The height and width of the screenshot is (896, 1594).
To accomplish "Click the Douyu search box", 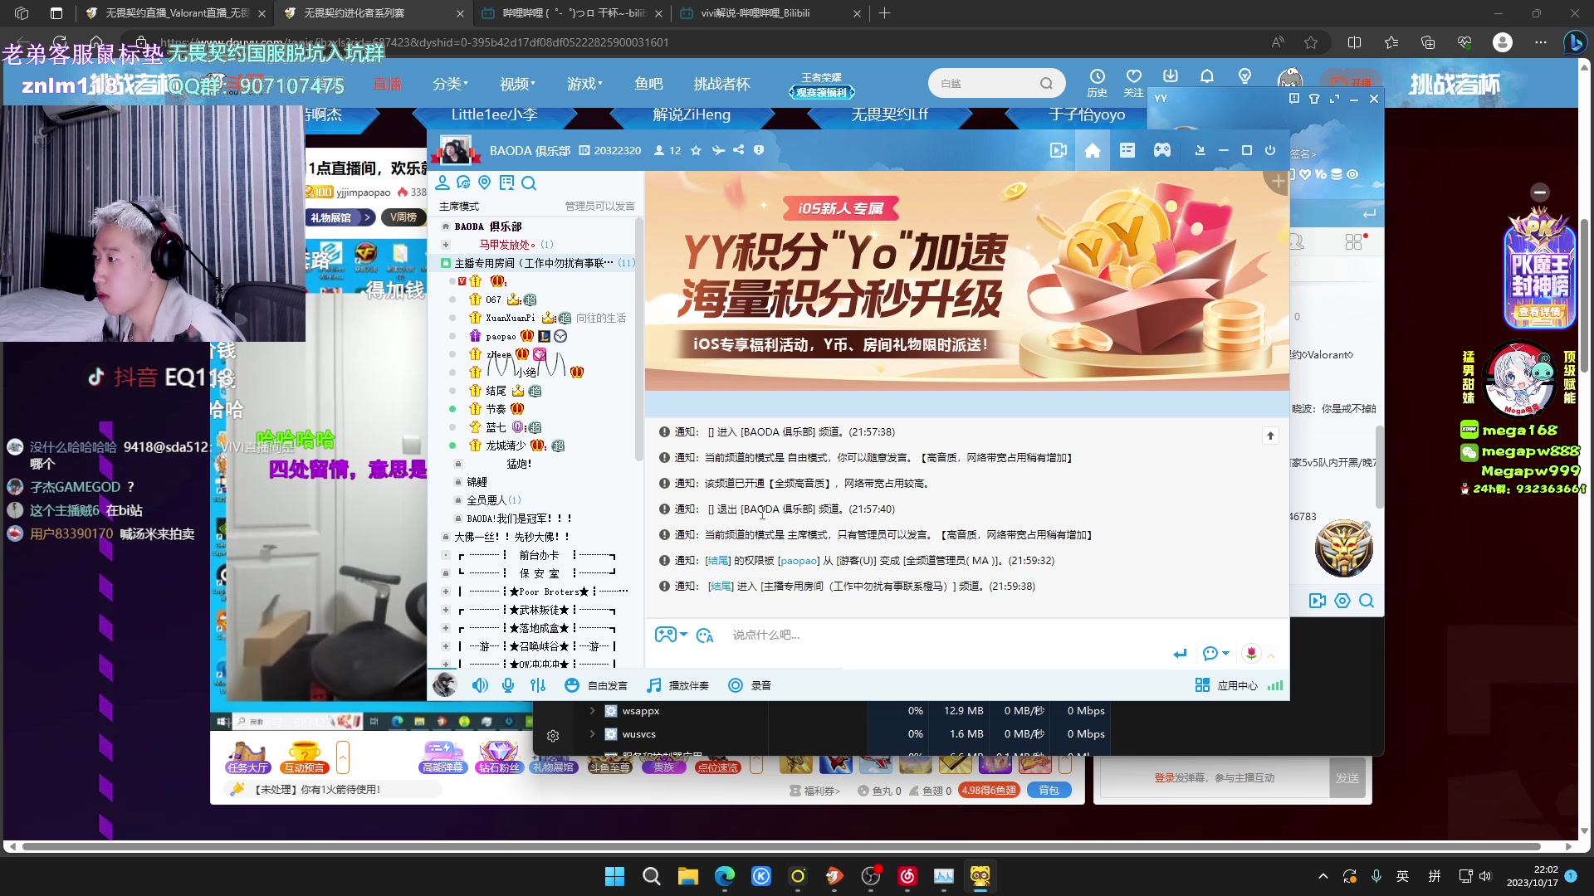I will pos(996,83).
